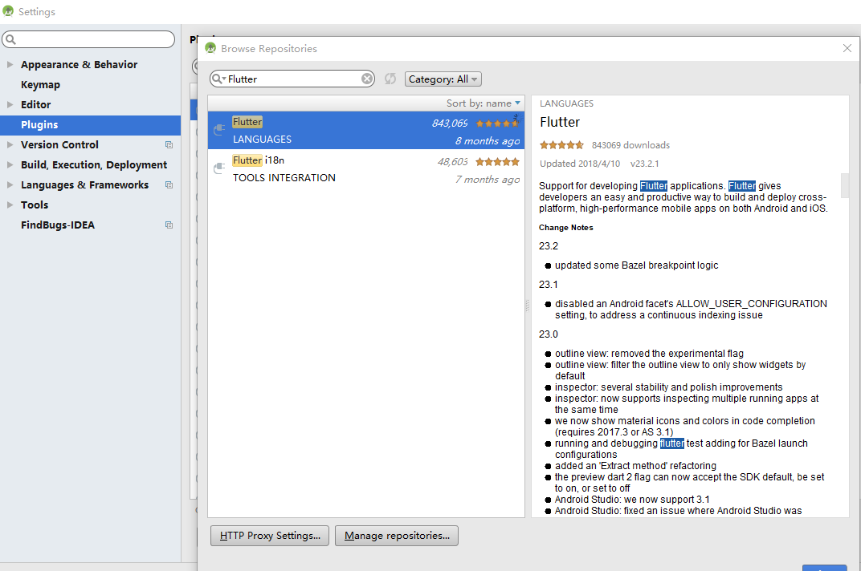This screenshot has width=861, height=571.
Task: Click HTTP Proxy Settings button
Action: tap(270, 536)
